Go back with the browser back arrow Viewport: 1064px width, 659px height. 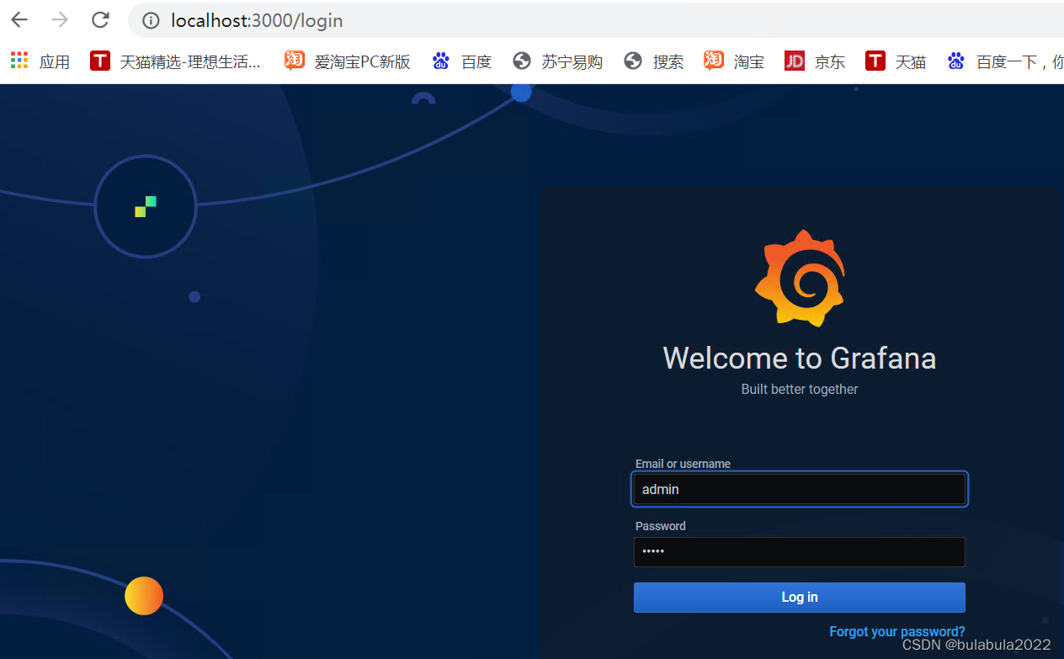pyautogui.click(x=19, y=20)
